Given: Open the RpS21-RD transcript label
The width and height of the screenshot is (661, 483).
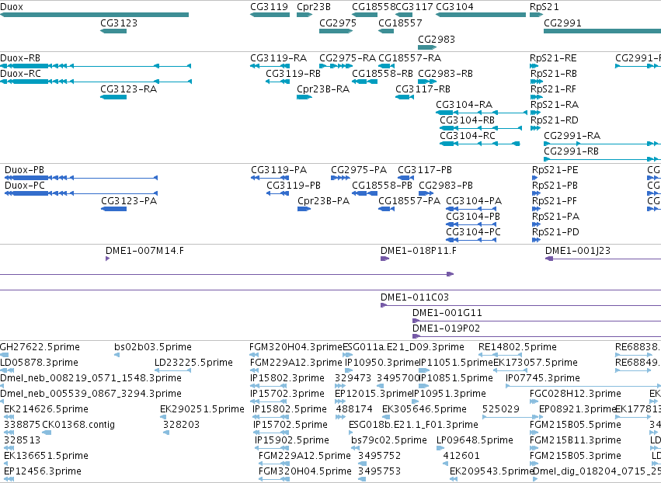Looking at the screenshot, I should coord(554,120).
